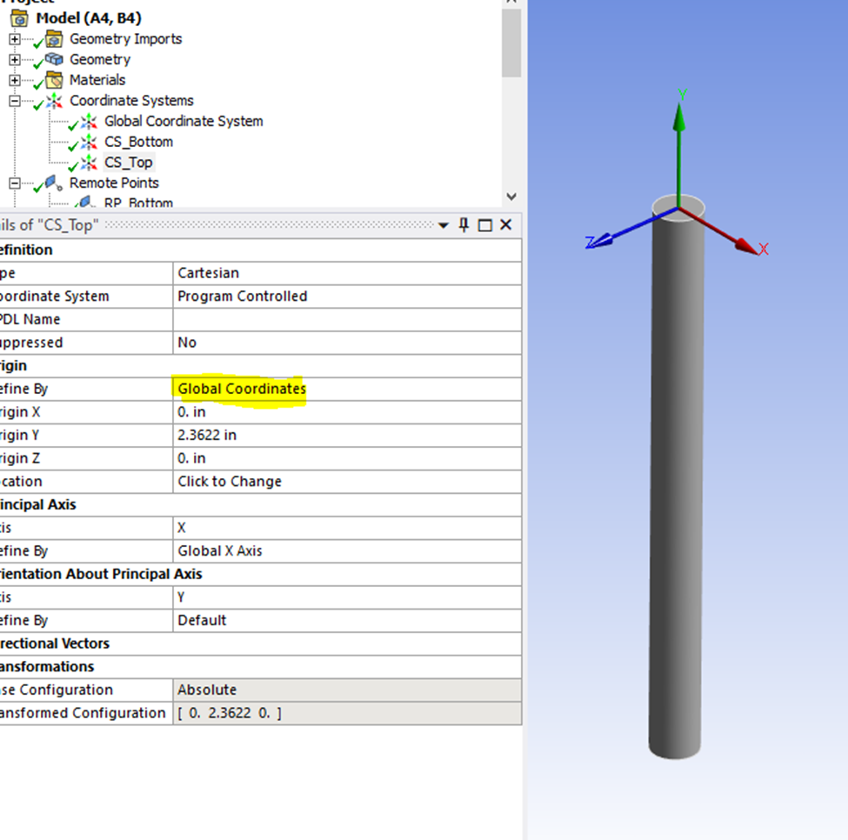Screen dimensions: 848x840
Task: Select the Remote Points icon
Action: [53, 183]
